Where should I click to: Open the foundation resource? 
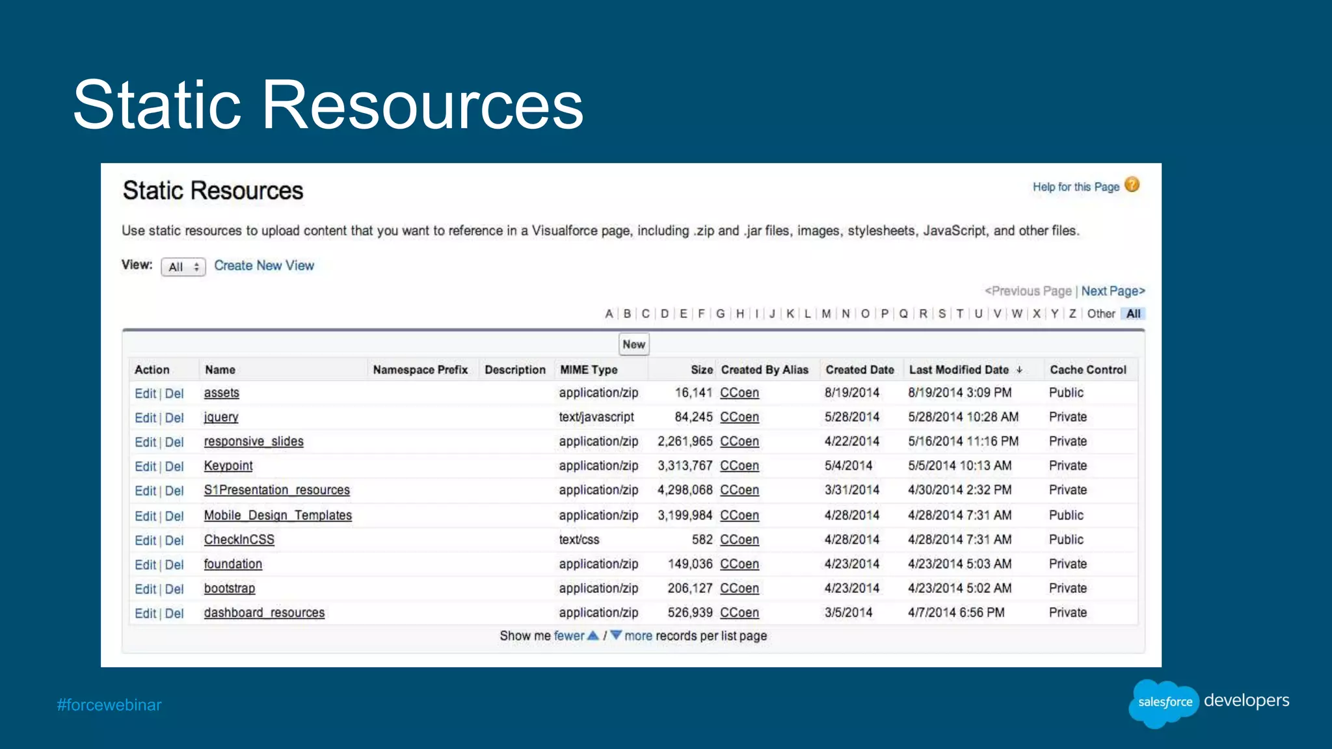point(233,564)
